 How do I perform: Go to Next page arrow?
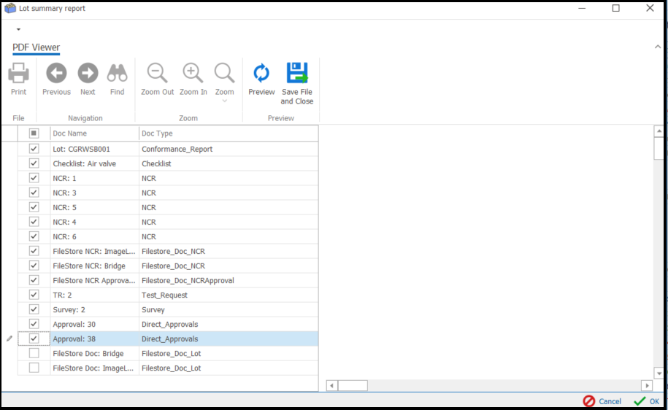tap(88, 74)
